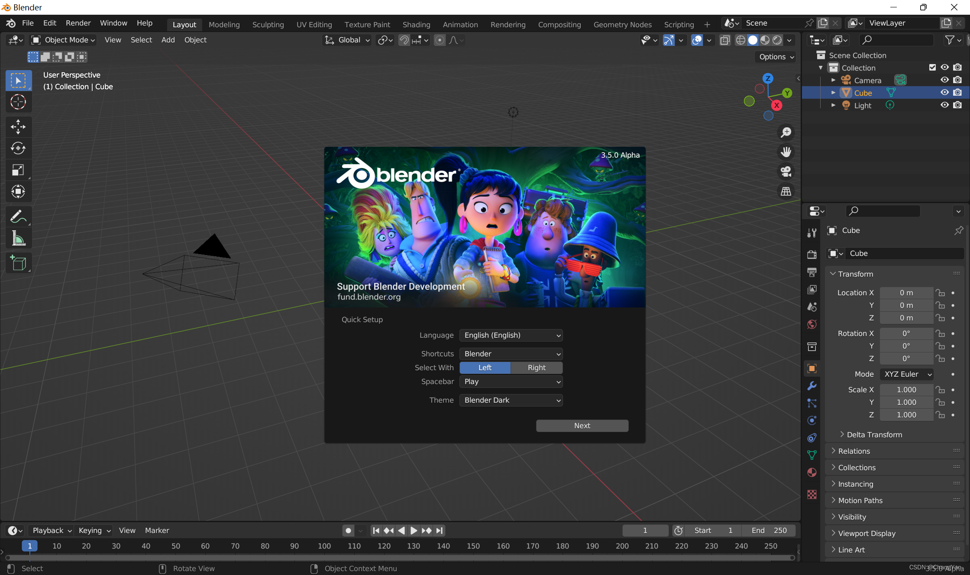Select the Annotate pencil tool
Viewport: 970px width, 575px height.
[18, 216]
